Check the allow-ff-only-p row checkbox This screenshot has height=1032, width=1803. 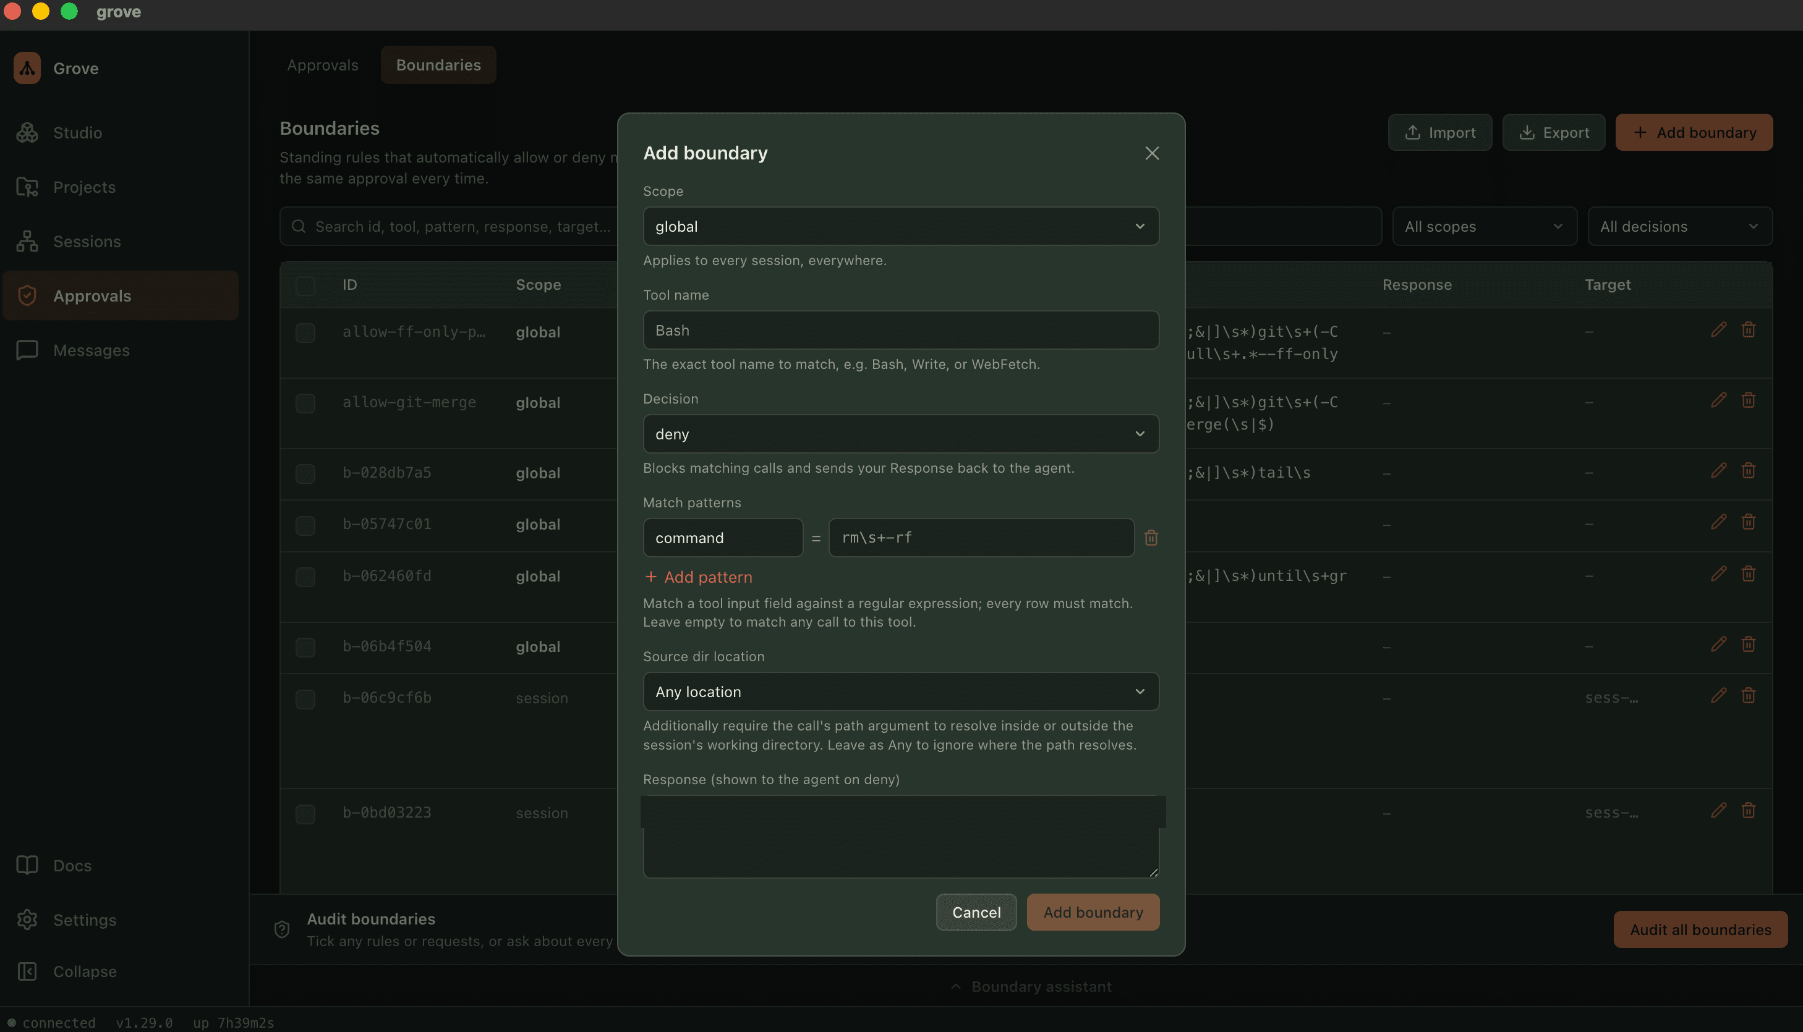click(x=305, y=333)
